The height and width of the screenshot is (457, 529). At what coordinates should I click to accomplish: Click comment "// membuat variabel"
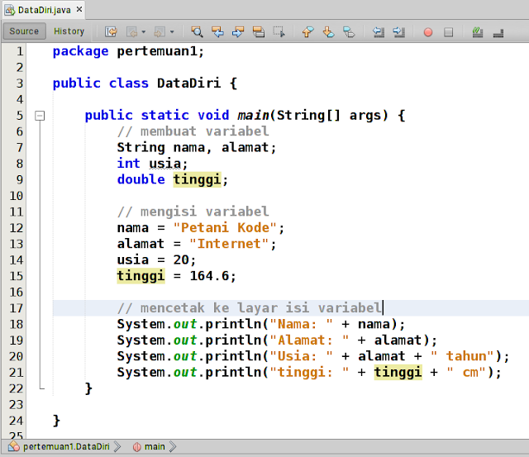pyautogui.click(x=193, y=131)
